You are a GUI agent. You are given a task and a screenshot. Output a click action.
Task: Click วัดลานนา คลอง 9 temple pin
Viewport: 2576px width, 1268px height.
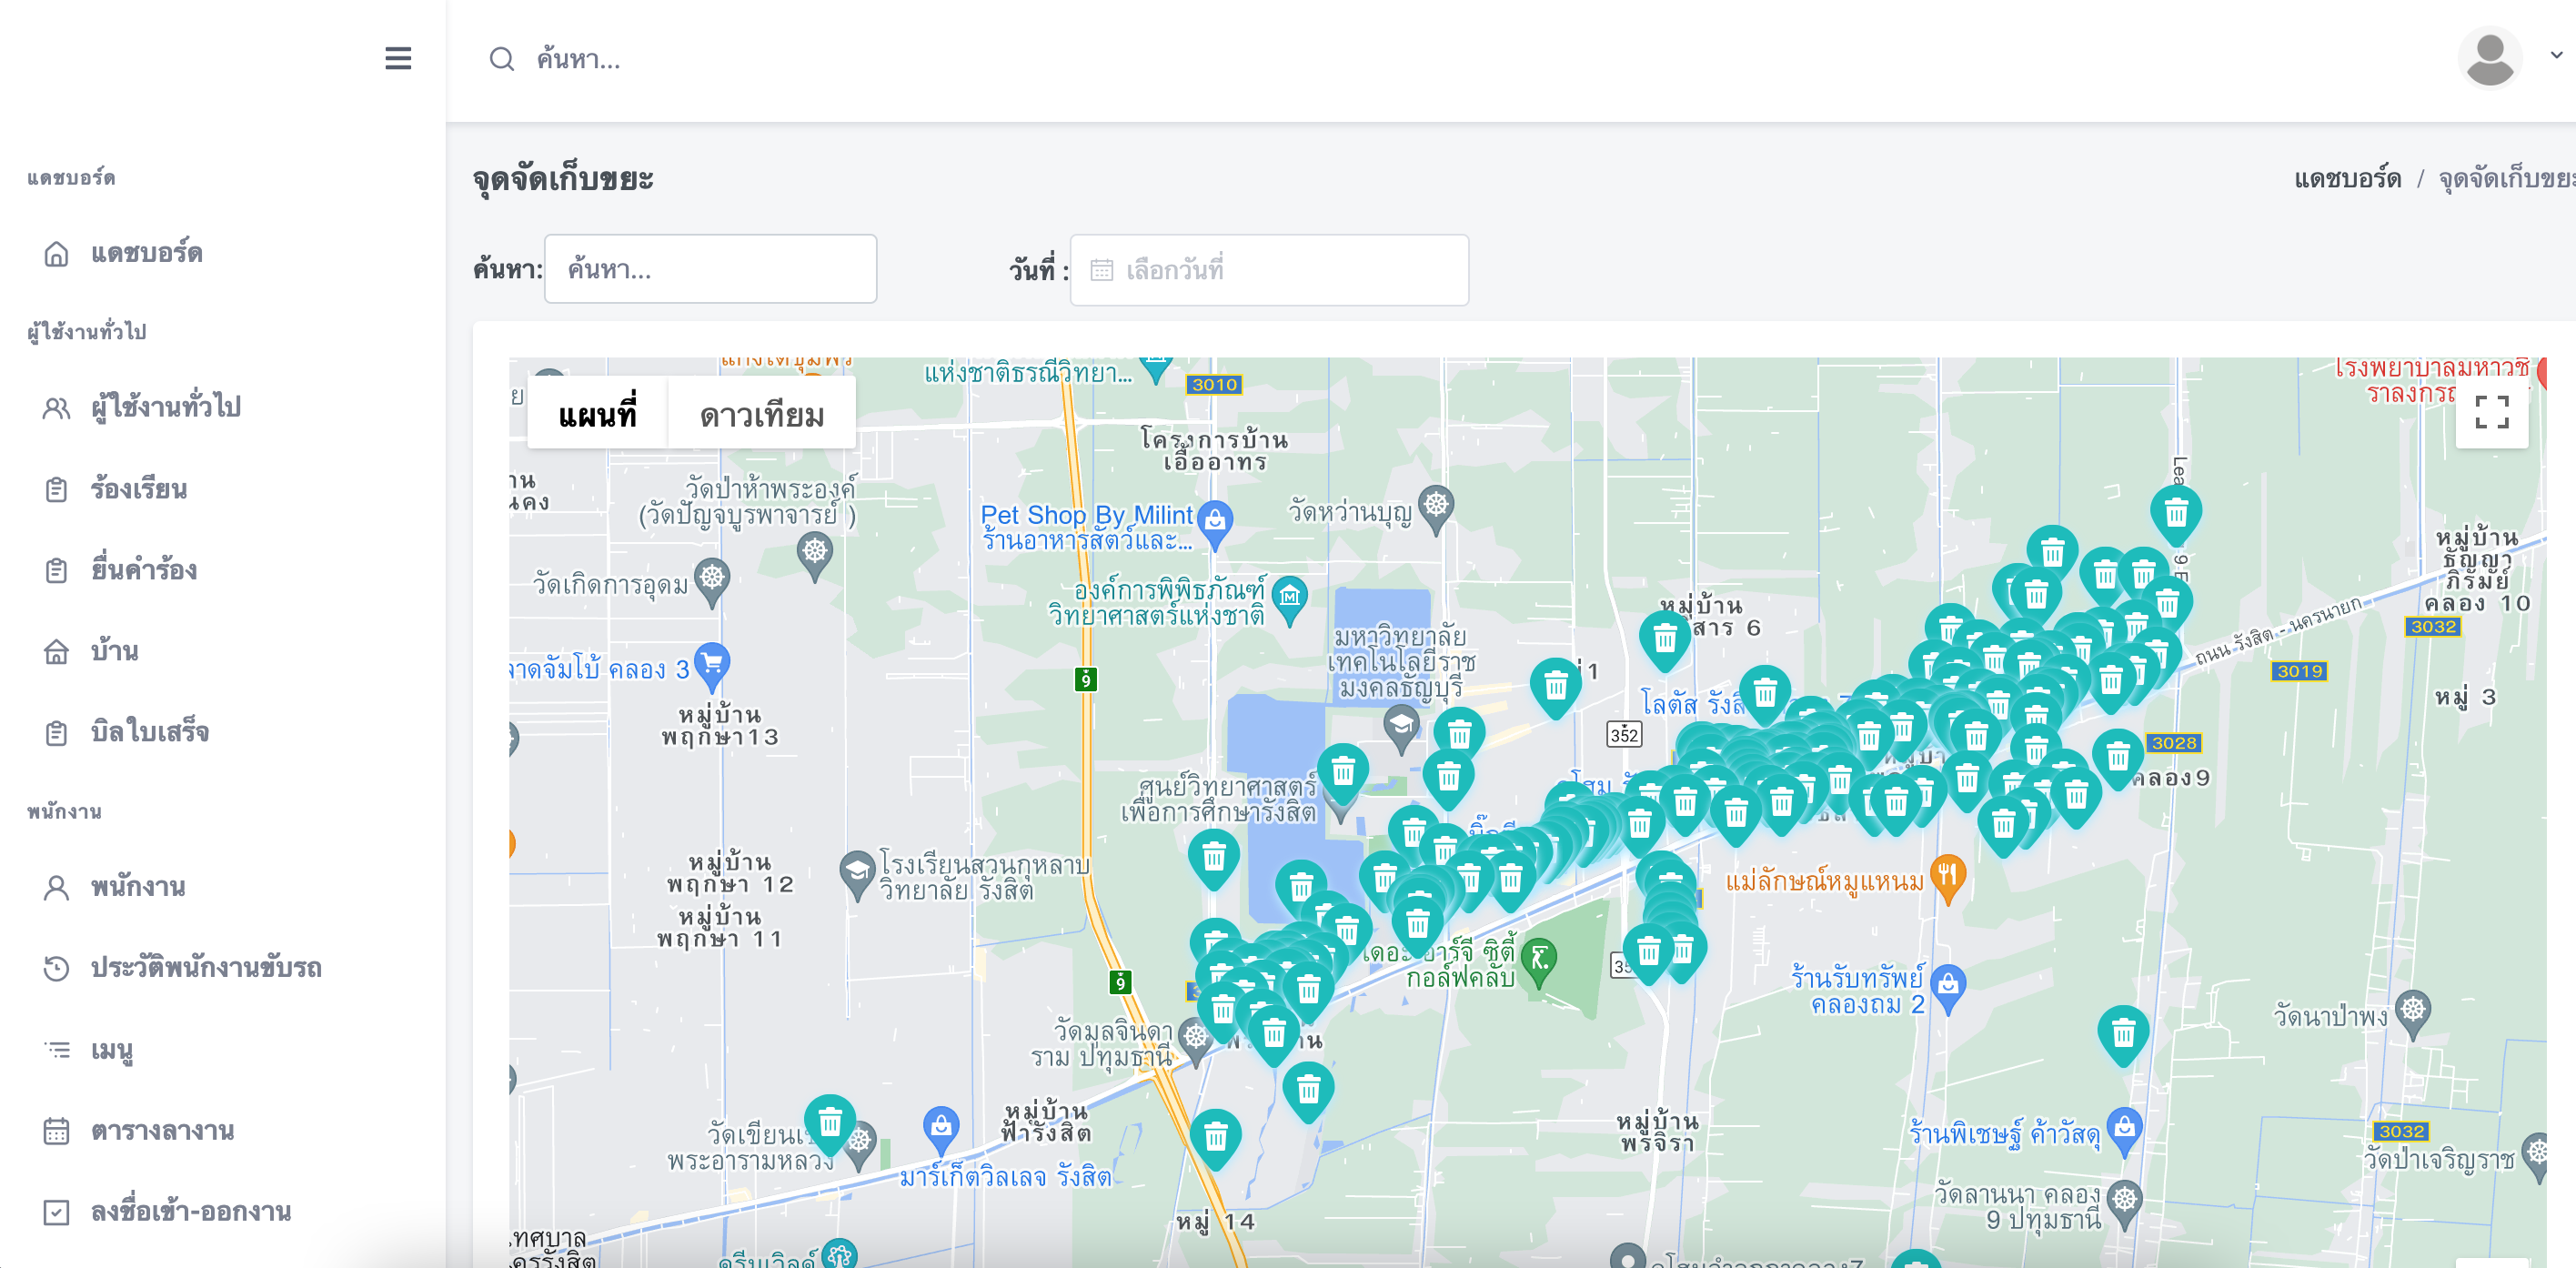(2124, 1203)
